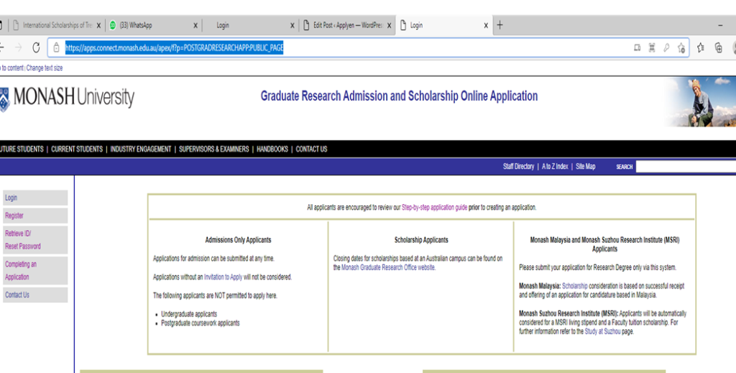736x373 pixels.
Task: Open Handbooks menu item
Action: (272, 149)
